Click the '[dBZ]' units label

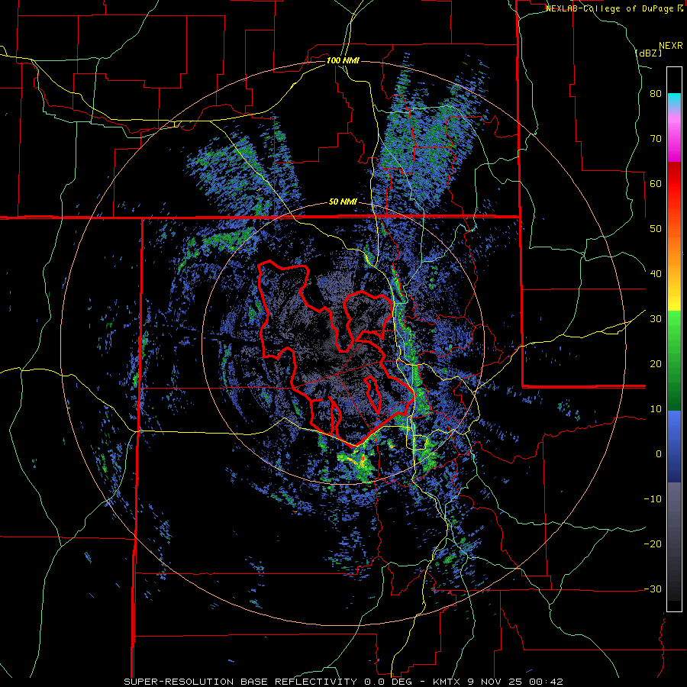tap(648, 53)
